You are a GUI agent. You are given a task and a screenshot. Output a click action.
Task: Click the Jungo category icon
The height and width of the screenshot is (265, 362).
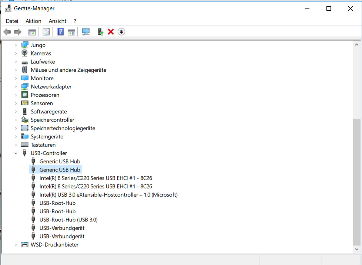[x=25, y=45]
